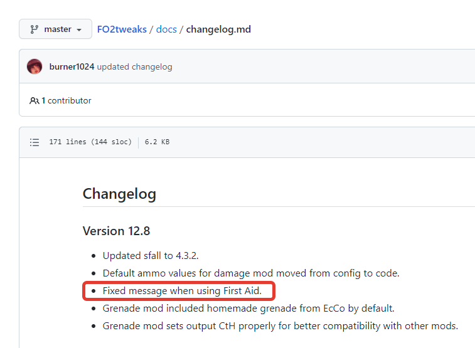Show the "1 contributor" list
This screenshot has height=348, width=475.
coord(66,100)
